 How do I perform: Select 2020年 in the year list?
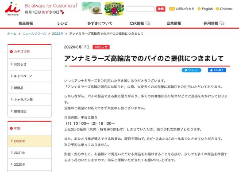tap(29, 165)
